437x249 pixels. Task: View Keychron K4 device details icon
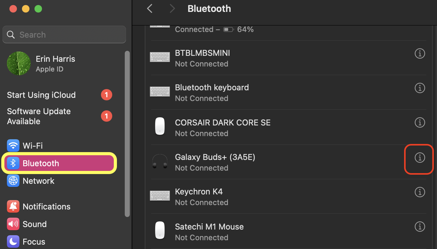click(x=419, y=192)
